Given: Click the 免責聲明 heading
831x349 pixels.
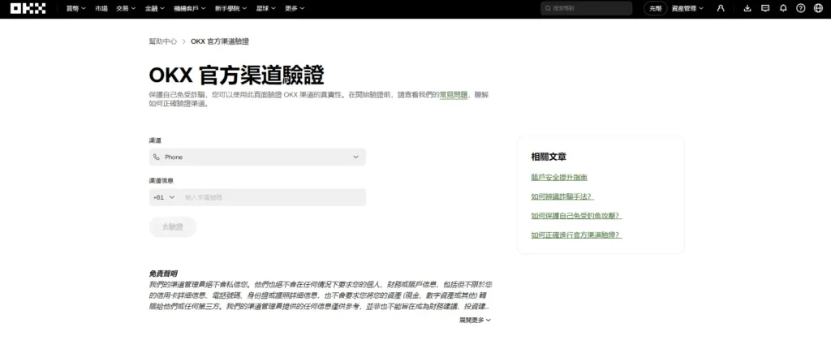Looking at the screenshot, I should (162, 274).
